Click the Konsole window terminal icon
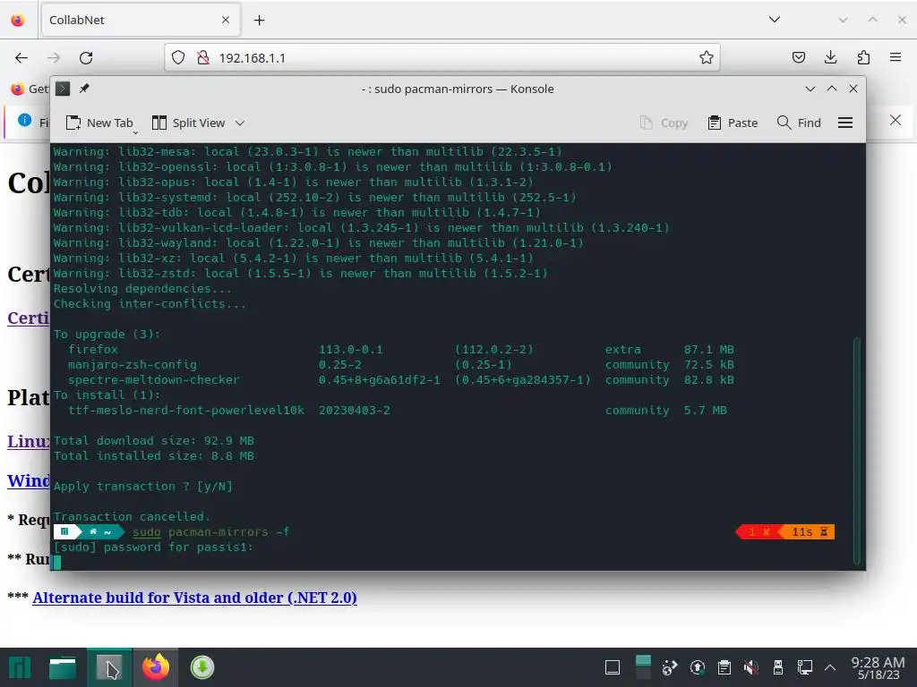 (x=63, y=89)
